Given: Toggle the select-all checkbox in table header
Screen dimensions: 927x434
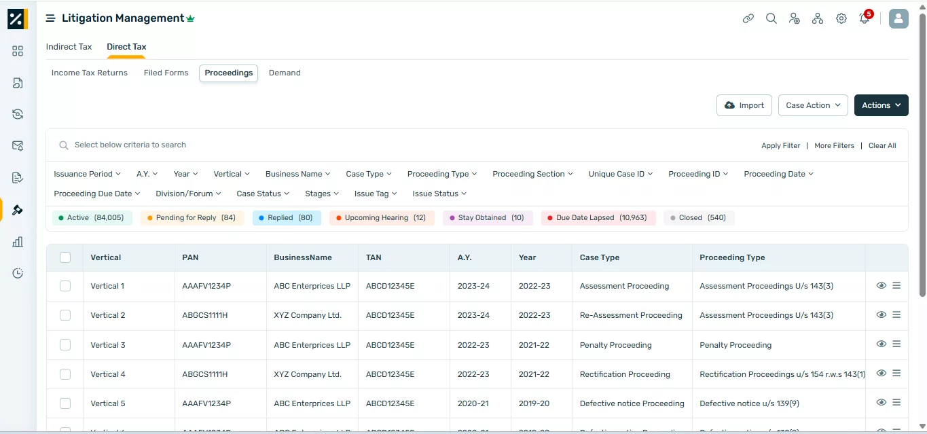Looking at the screenshot, I should tap(65, 257).
